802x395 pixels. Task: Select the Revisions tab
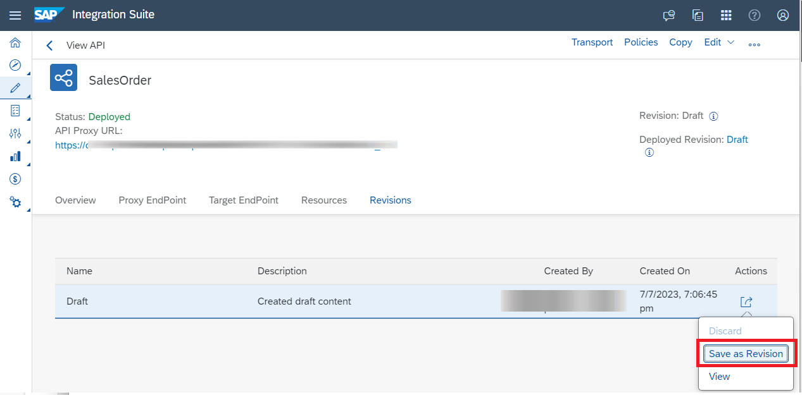(x=391, y=200)
